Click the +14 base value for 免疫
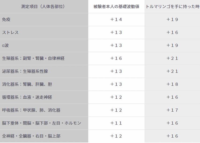This screenshot has height=143, width=200. point(116,20)
